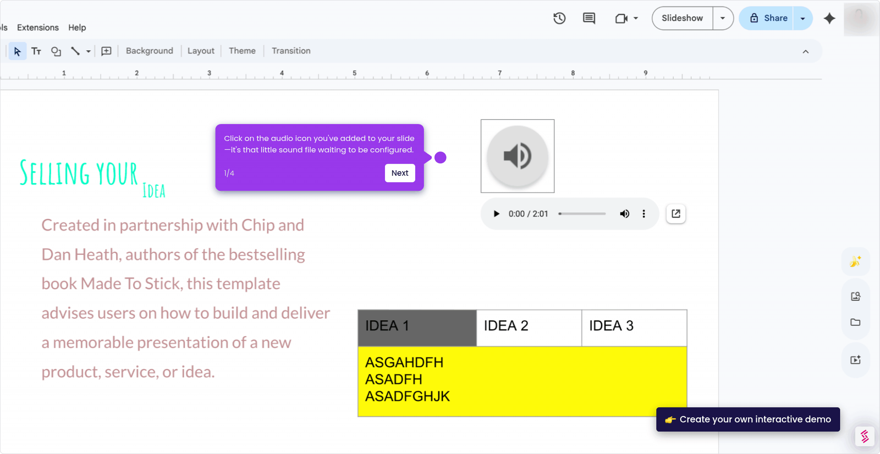Image resolution: width=880 pixels, height=454 pixels.
Task: Open audio player three-dot menu
Action: pos(643,214)
